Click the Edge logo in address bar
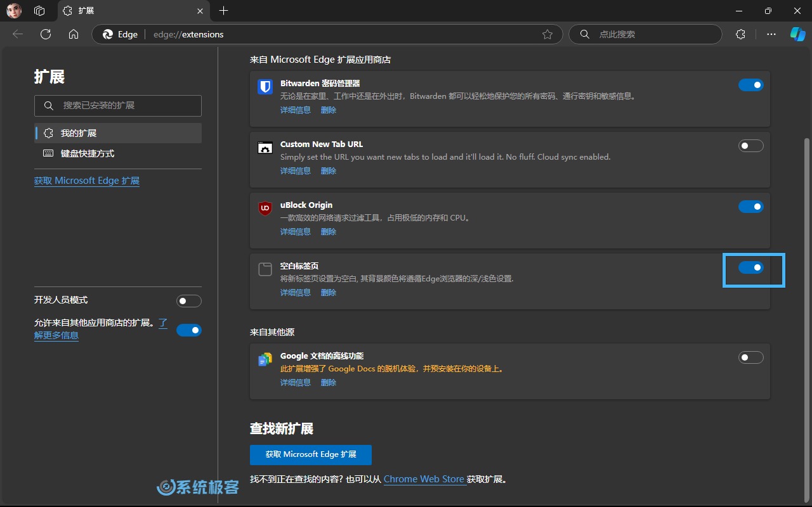The width and height of the screenshot is (812, 507). pos(108,34)
